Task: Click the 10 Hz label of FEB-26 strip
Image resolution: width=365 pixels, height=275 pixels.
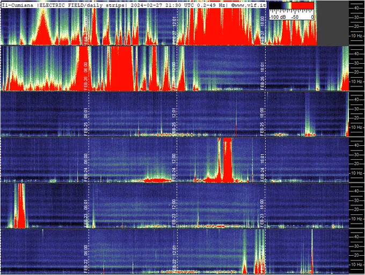Action: [x=357, y=81]
